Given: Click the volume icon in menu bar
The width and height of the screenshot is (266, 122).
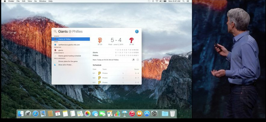Looking at the screenshot, I should coord(161,1).
